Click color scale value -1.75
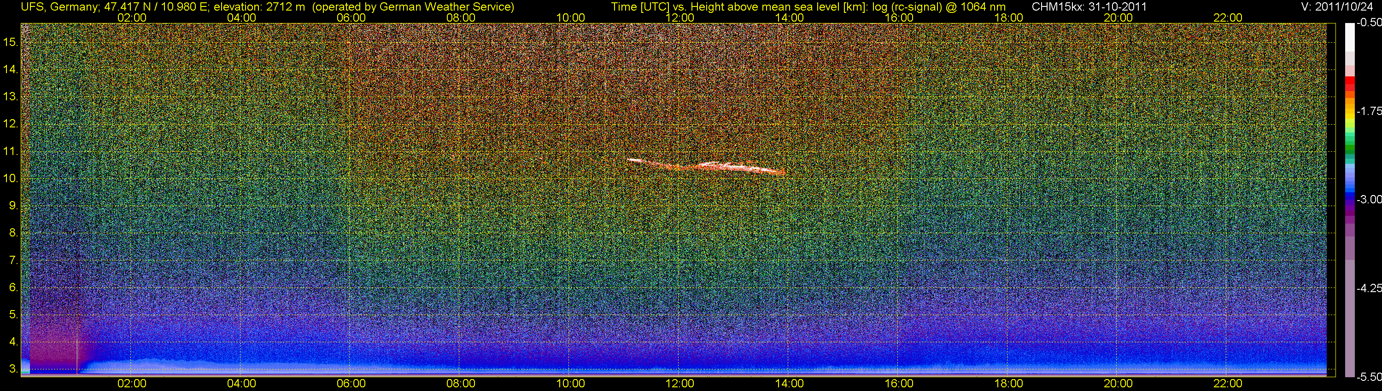 coord(1369,111)
